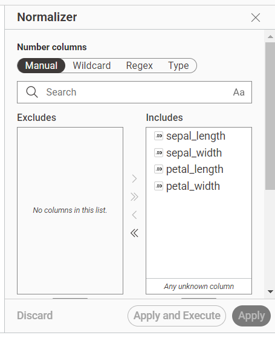Viewport: 275px width, 341px height.
Task: Close the Normalizer dialog
Action: (256, 18)
